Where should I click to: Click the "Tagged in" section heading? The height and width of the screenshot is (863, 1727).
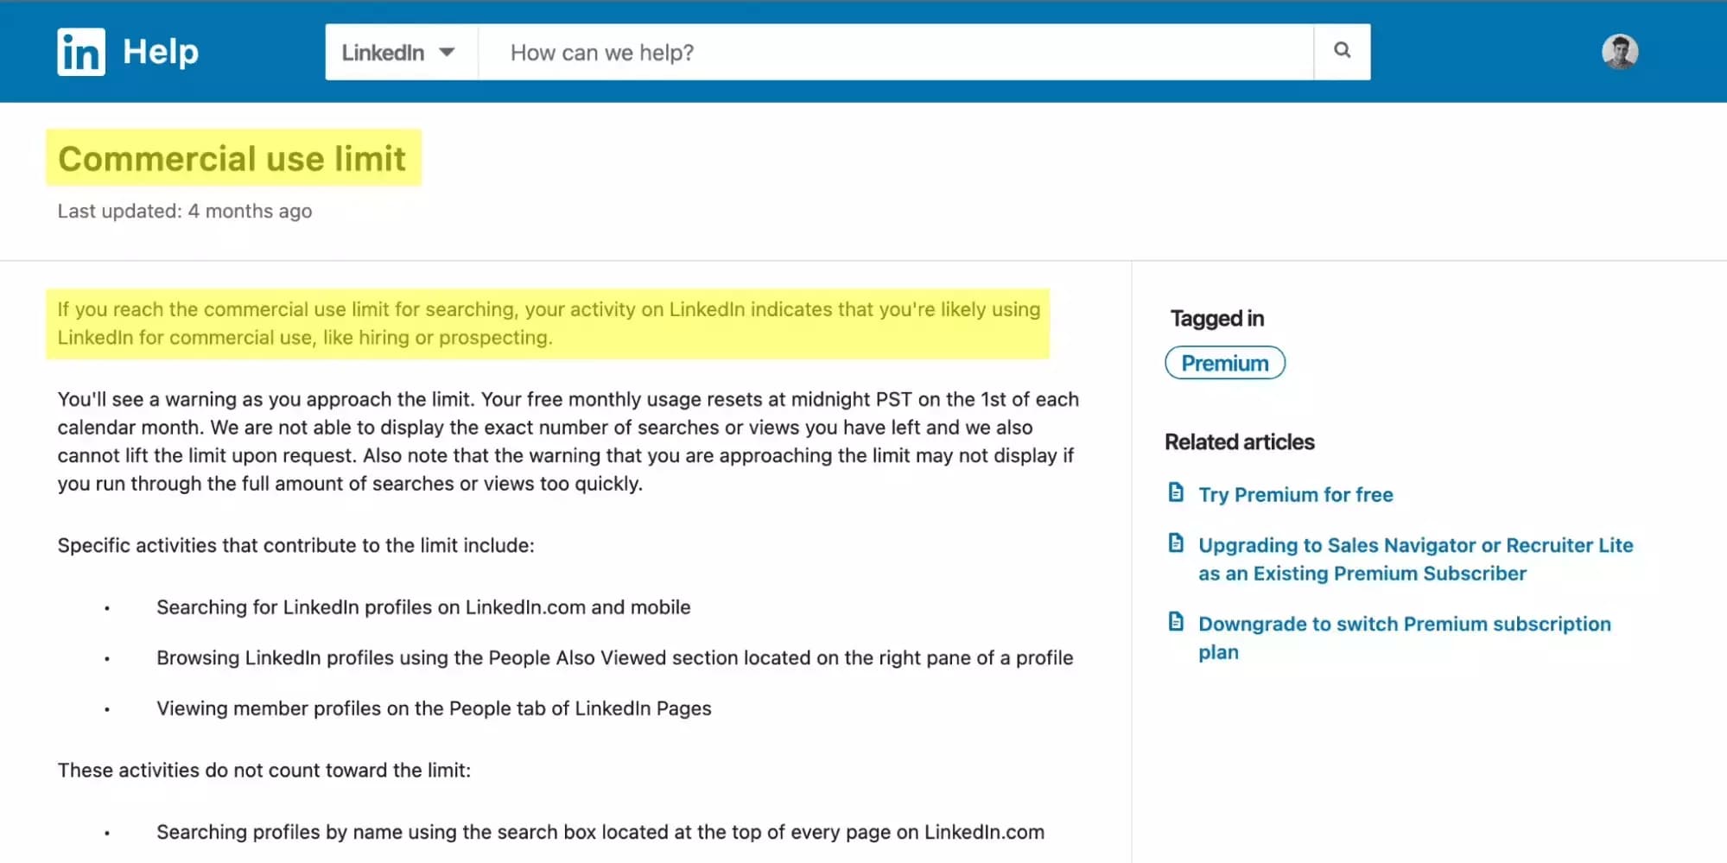1215,318
